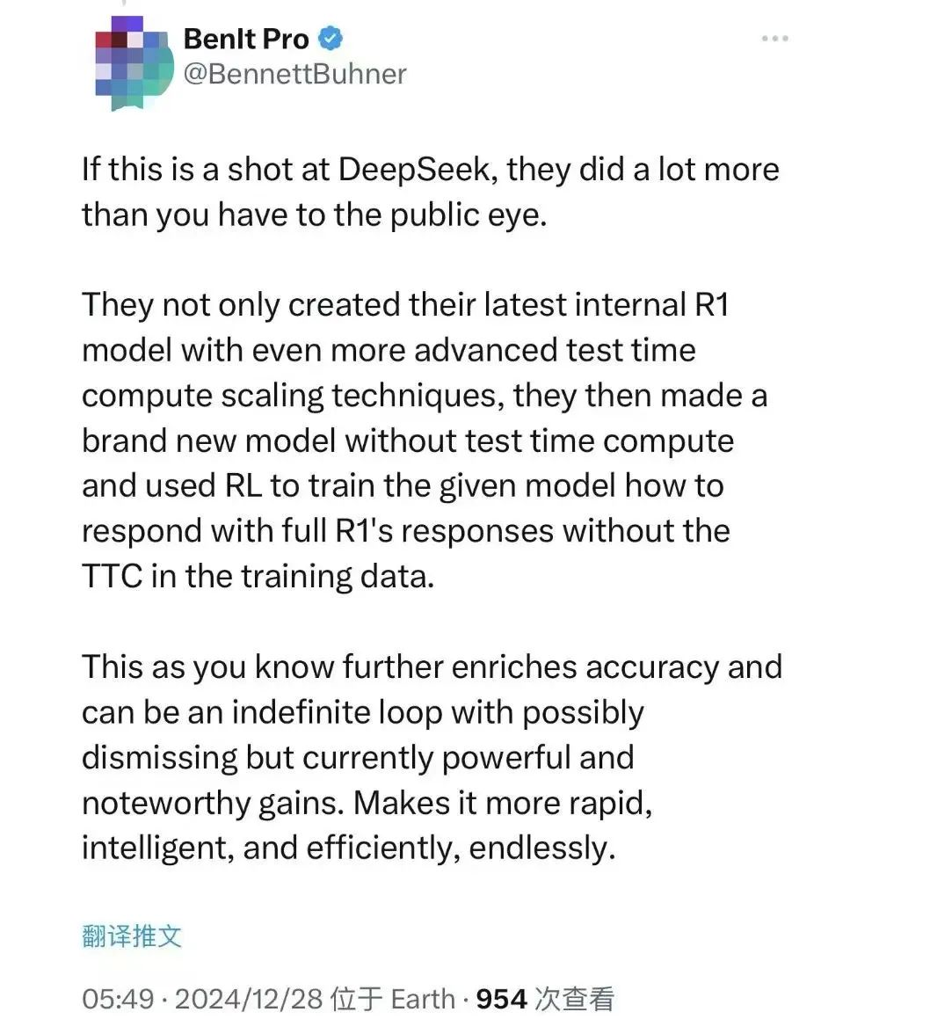Click the 05:49 timestamp
The image size is (930, 1034).
117,999
